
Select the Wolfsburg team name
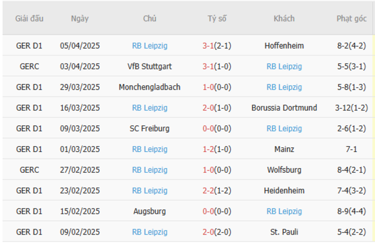284,170
